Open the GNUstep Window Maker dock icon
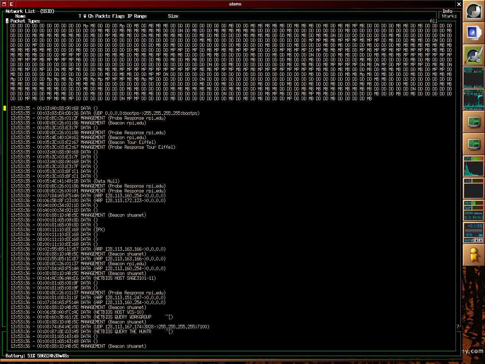 (474, 11)
